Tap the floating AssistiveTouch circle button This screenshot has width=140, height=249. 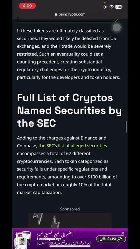coord(117,28)
